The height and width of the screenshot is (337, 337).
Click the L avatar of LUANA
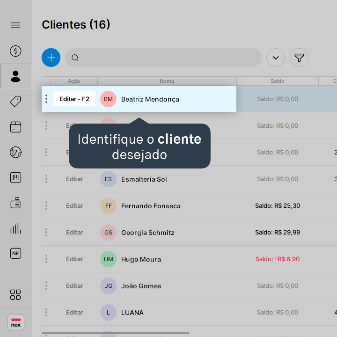point(108,312)
